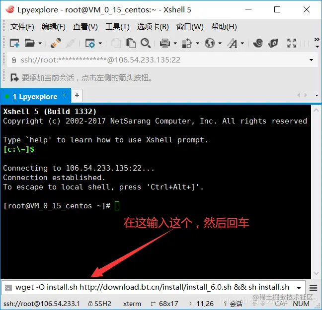Click the previous tab arrow
Image resolution: width=322 pixels, height=310 pixels.
click(x=299, y=95)
